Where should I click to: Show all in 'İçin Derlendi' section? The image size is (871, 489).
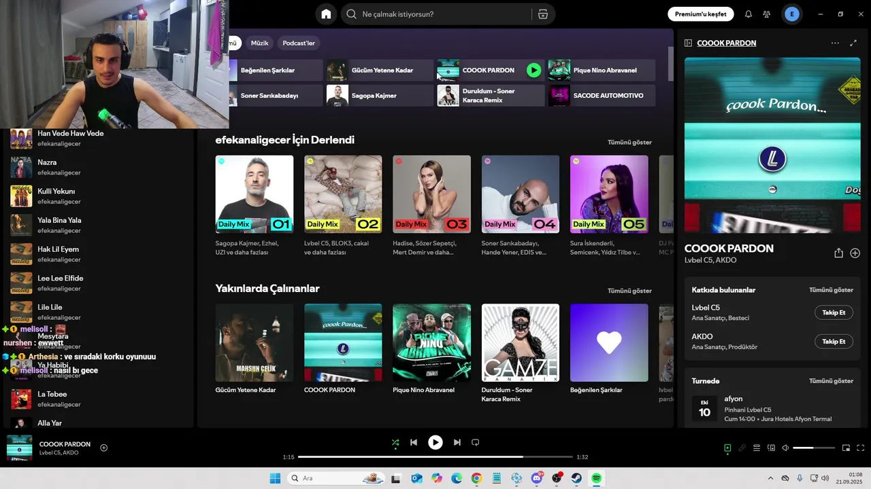(629, 142)
